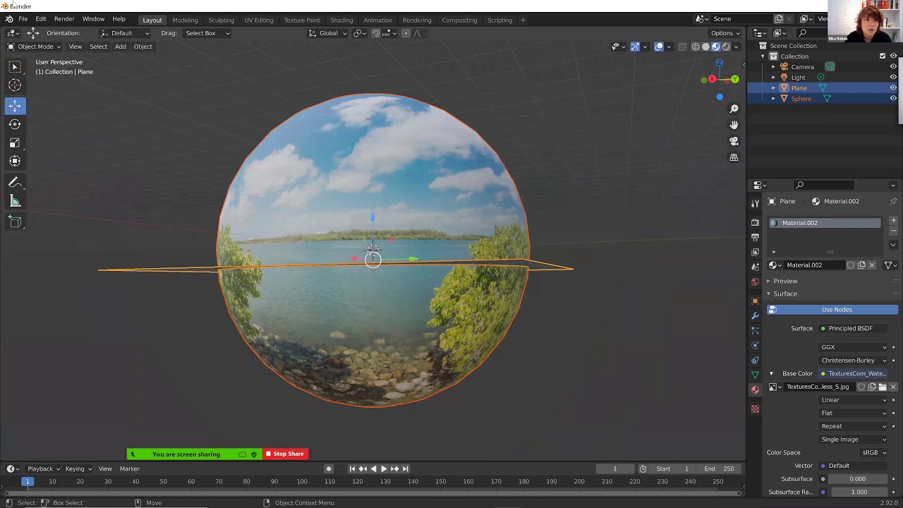Viewport: 903px width, 508px height.
Task: Toggle the Collection exclude checkbox
Action: click(x=883, y=56)
